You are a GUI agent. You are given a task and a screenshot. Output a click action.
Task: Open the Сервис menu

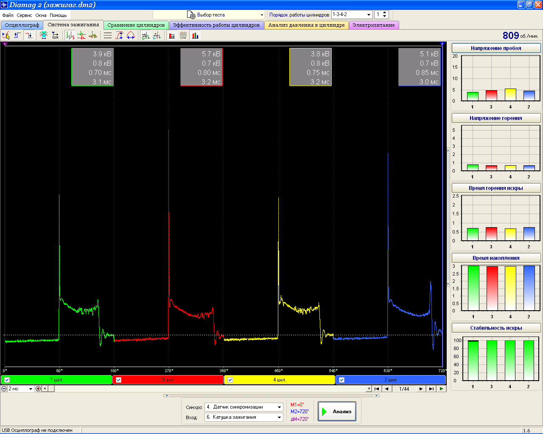24,15
